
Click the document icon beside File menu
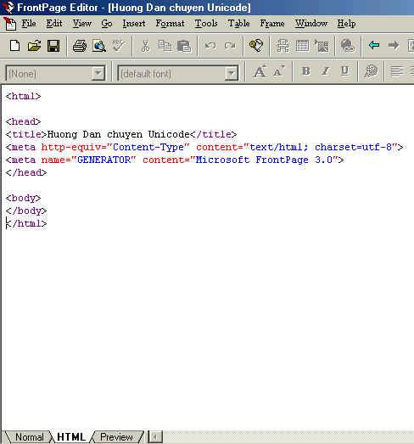[x=10, y=24]
